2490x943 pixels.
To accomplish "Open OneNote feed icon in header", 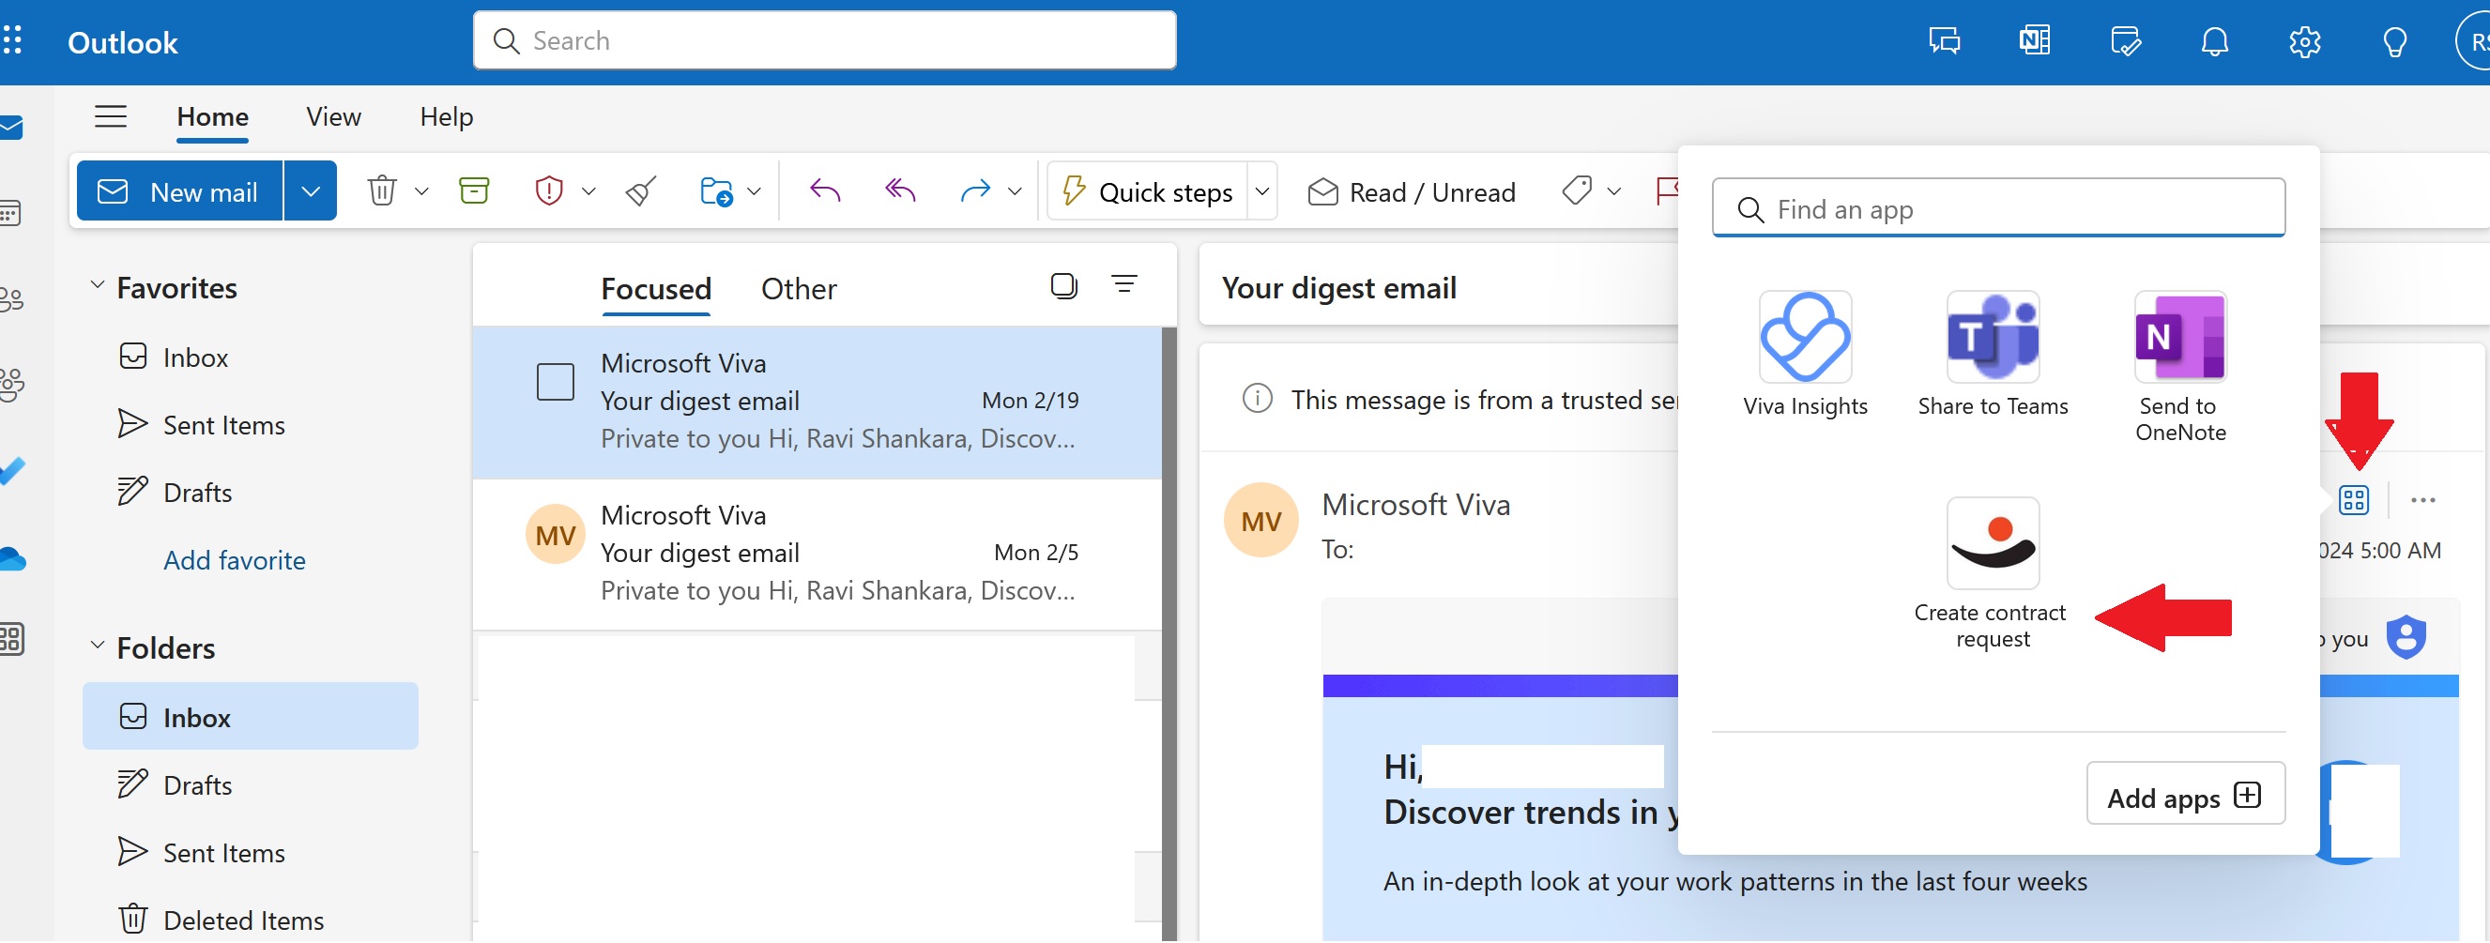I will pyautogui.click(x=2034, y=41).
